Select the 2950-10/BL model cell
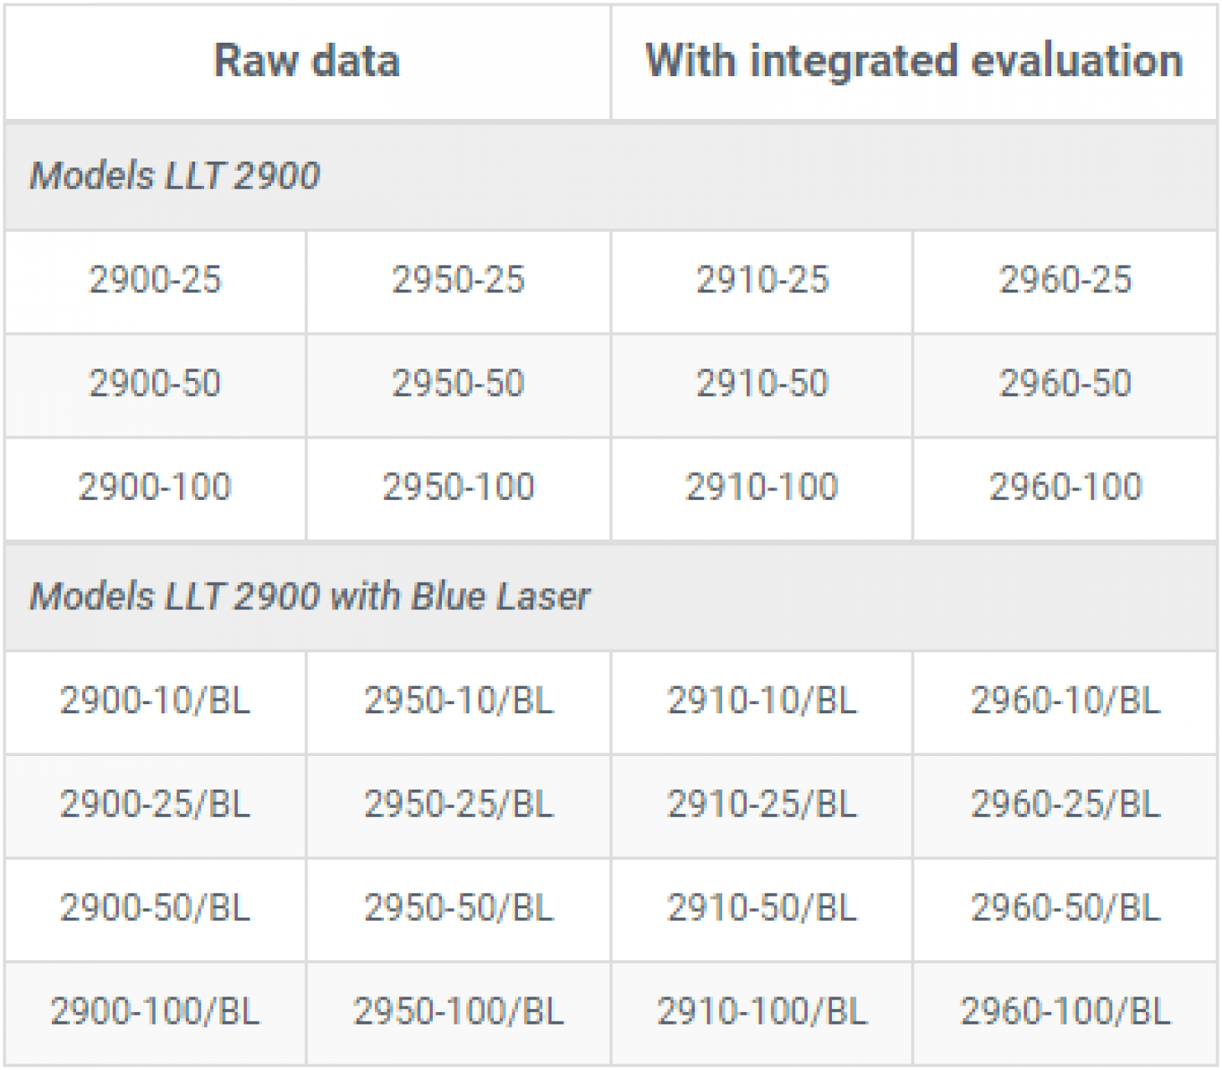This screenshot has width=1222, height=1070. pyautogui.click(x=458, y=701)
